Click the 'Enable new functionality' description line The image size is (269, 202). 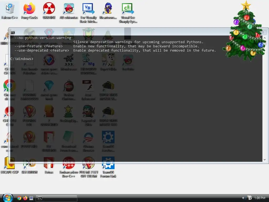point(136,46)
